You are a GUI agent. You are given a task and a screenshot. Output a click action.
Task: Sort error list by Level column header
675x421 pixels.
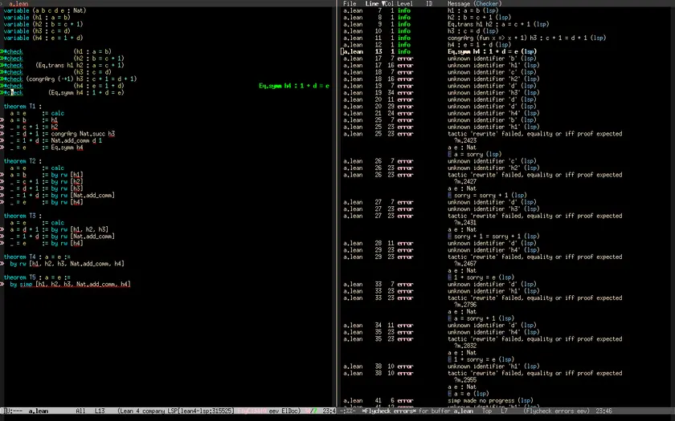pyautogui.click(x=405, y=3)
